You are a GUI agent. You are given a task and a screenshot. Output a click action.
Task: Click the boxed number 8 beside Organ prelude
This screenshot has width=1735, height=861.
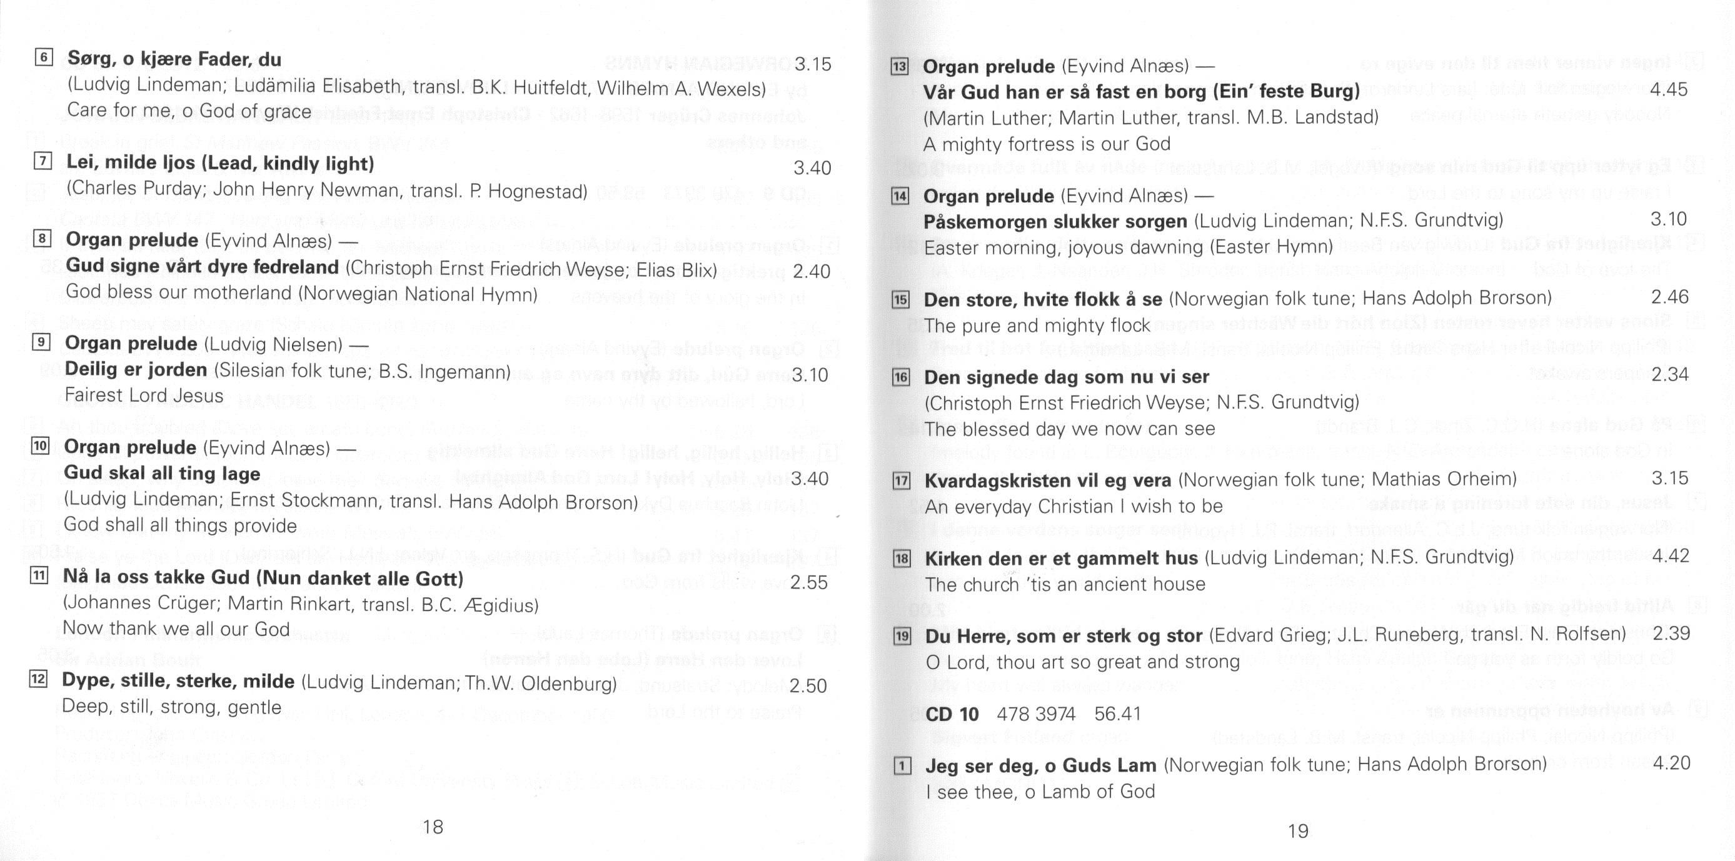pos(42,238)
